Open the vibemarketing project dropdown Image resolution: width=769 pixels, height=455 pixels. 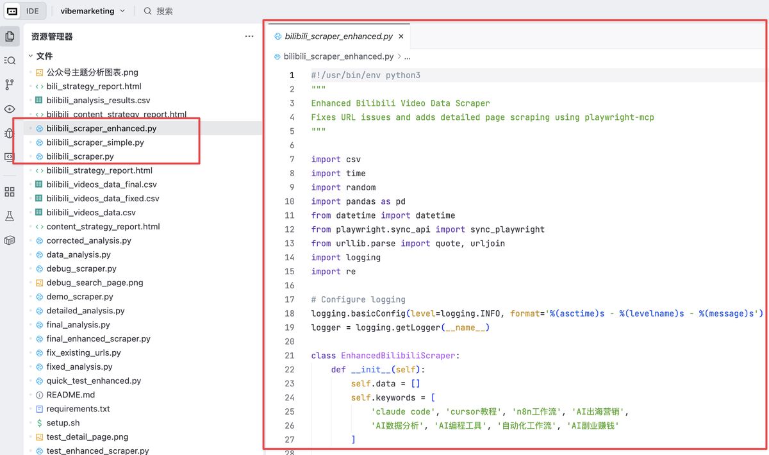point(92,11)
